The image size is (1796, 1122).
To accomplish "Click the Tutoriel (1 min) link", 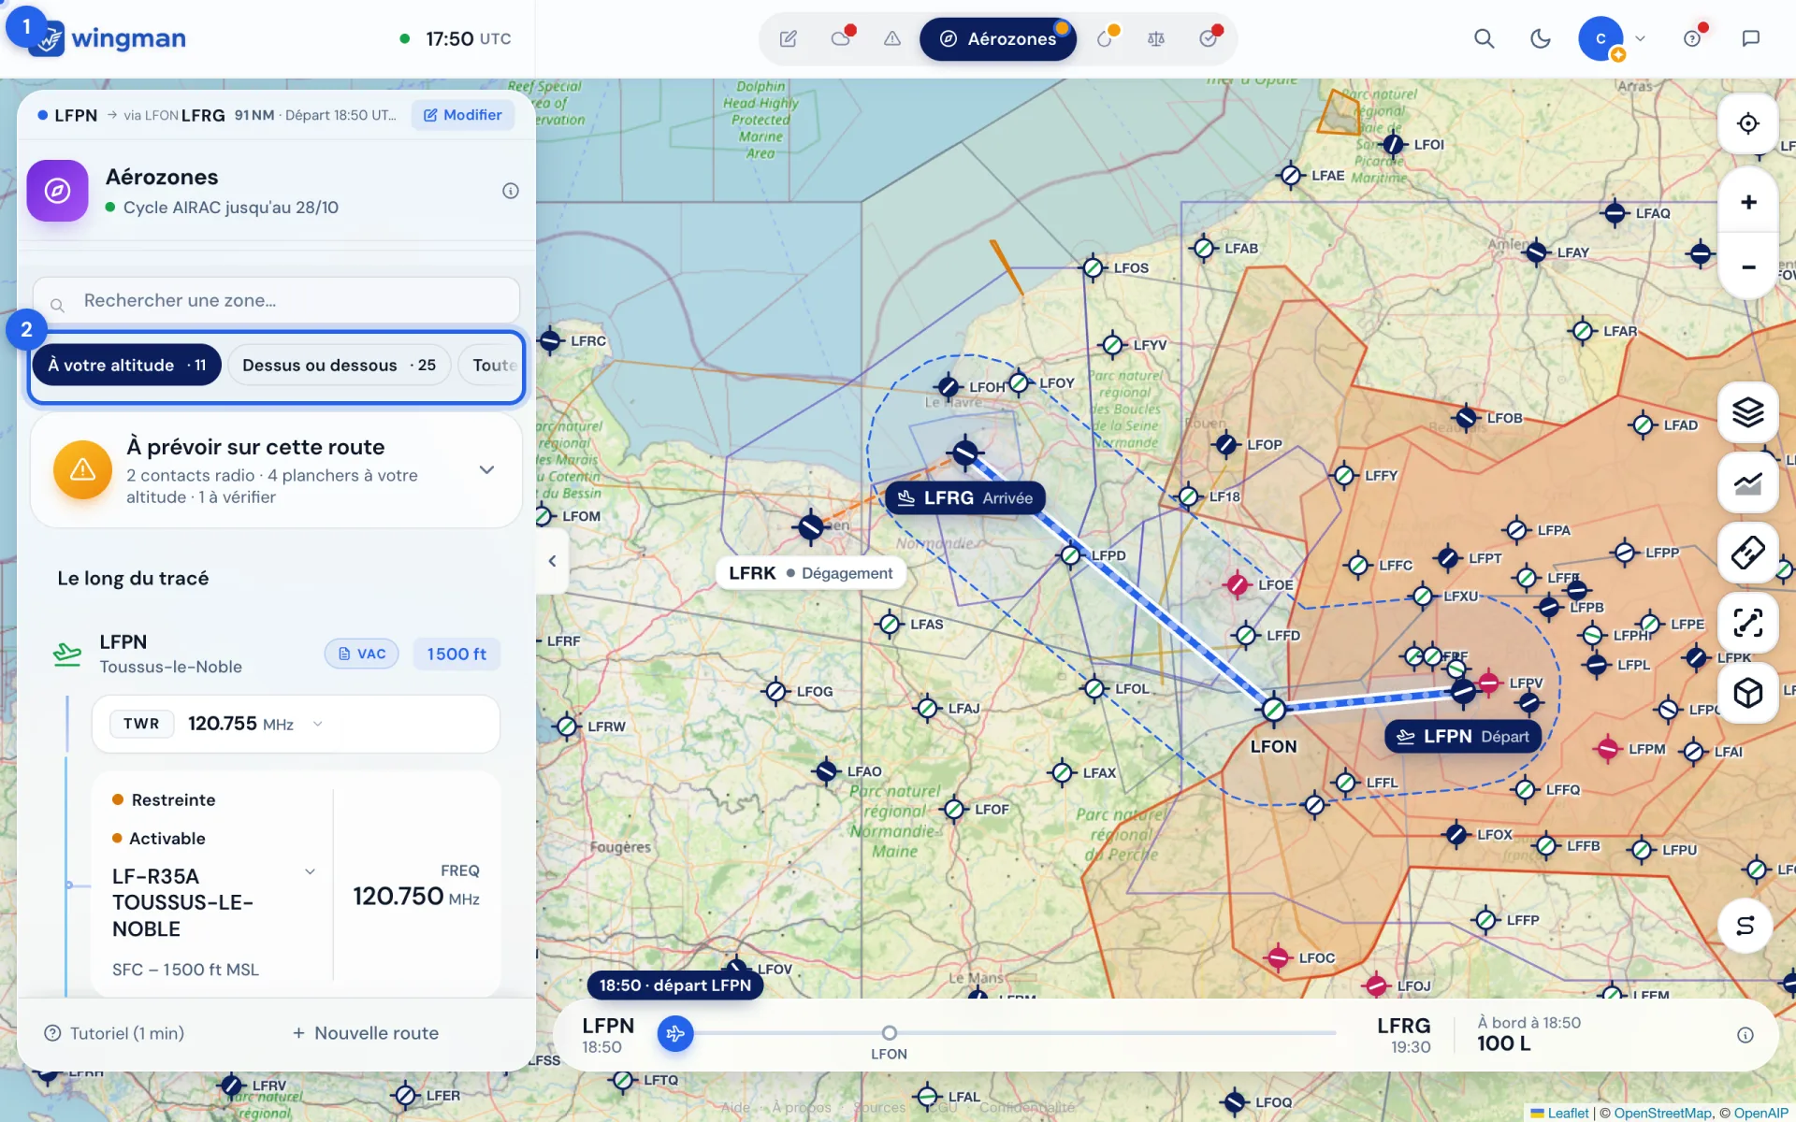I will click(114, 1033).
